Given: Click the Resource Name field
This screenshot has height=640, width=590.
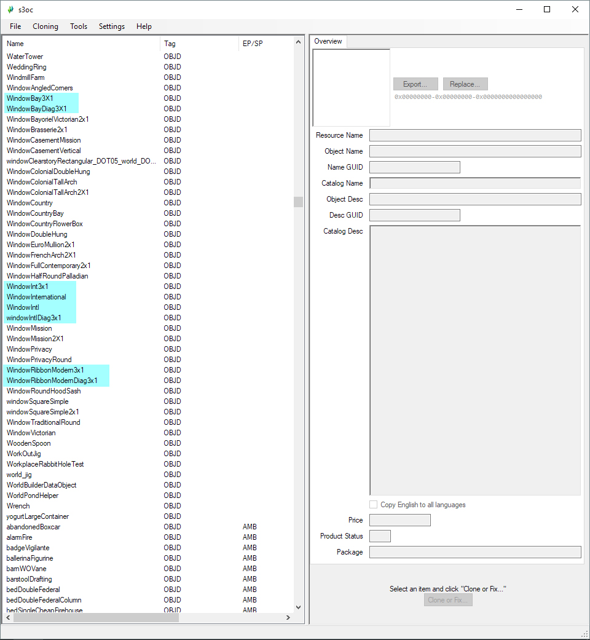Looking at the screenshot, I should click(x=475, y=135).
